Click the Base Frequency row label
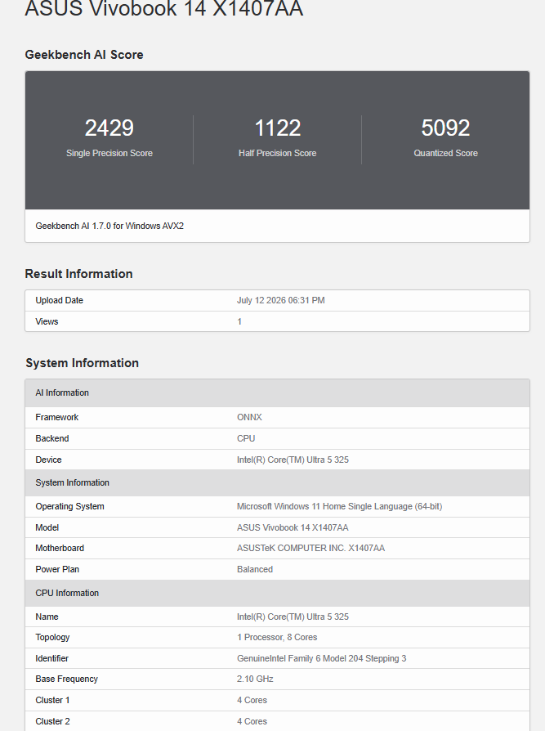The height and width of the screenshot is (731, 545). 67,679
